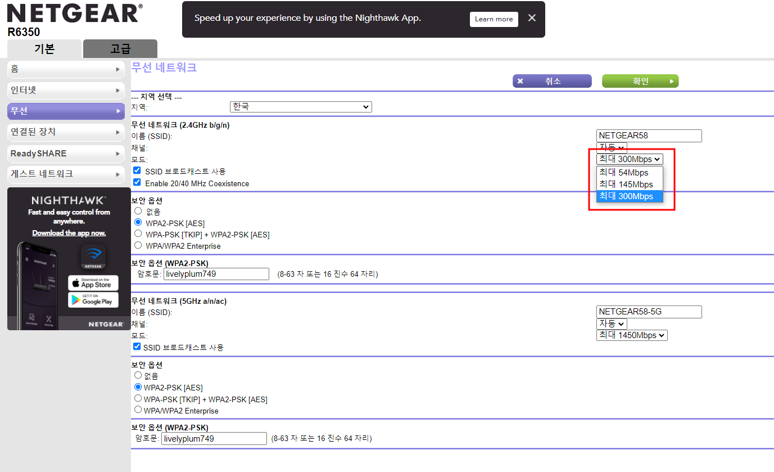Toggle 2.4GHz SSID 브로드캐스트 사용 checkbox

(x=137, y=170)
